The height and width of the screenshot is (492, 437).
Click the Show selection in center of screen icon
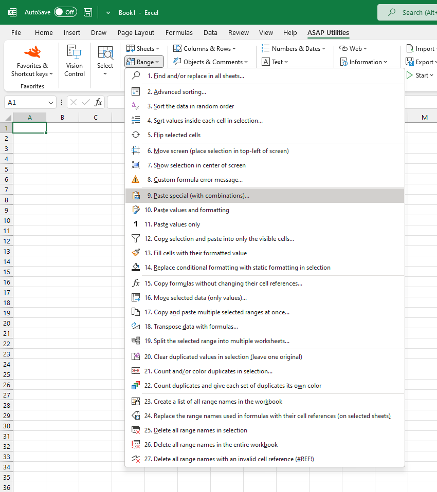136,165
